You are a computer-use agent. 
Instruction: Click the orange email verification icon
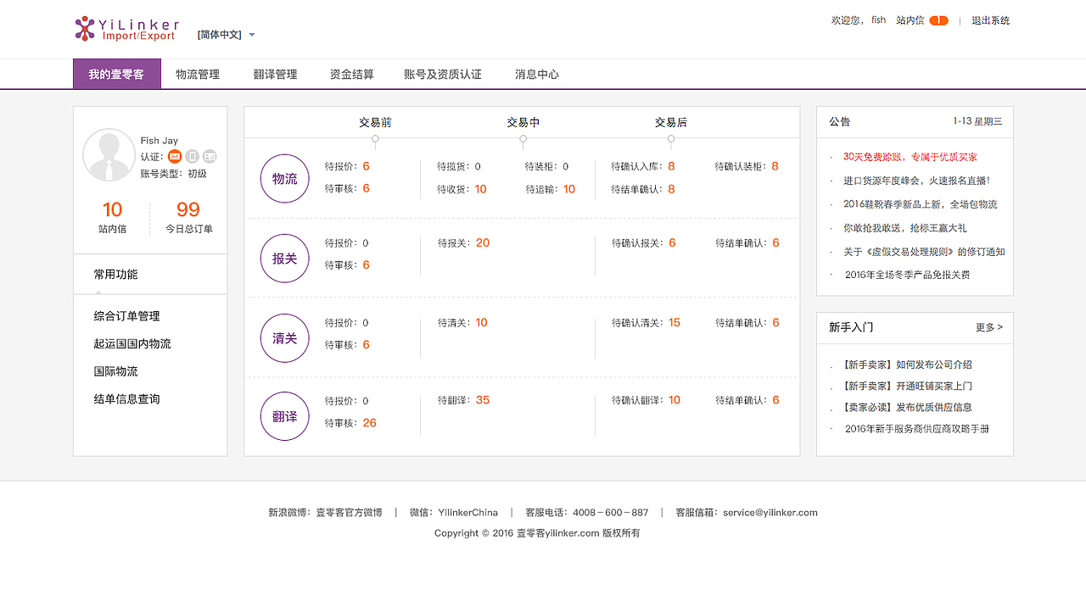coord(174,156)
